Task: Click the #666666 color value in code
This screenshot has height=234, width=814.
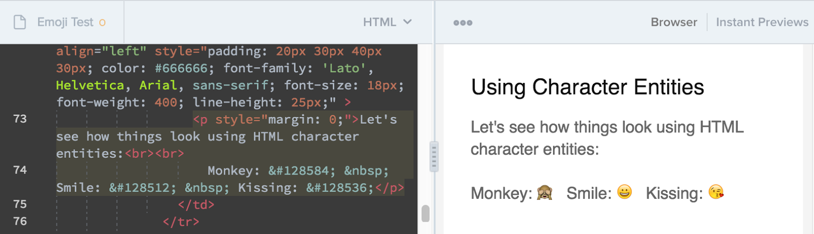Action: (x=181, y=68)
